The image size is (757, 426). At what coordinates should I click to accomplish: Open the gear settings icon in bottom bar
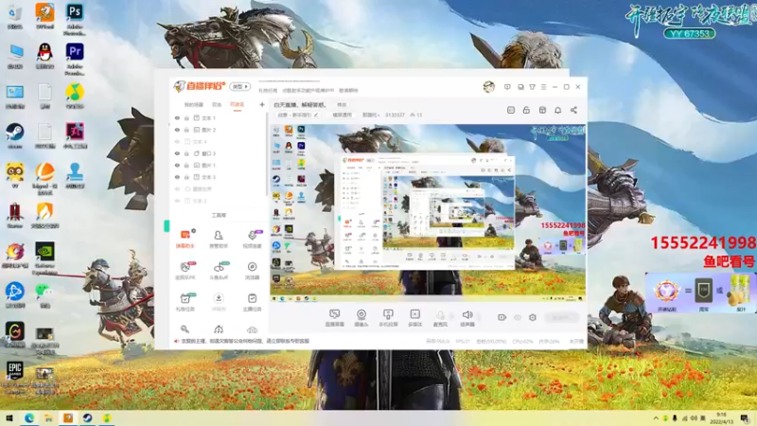click(533, 317)
